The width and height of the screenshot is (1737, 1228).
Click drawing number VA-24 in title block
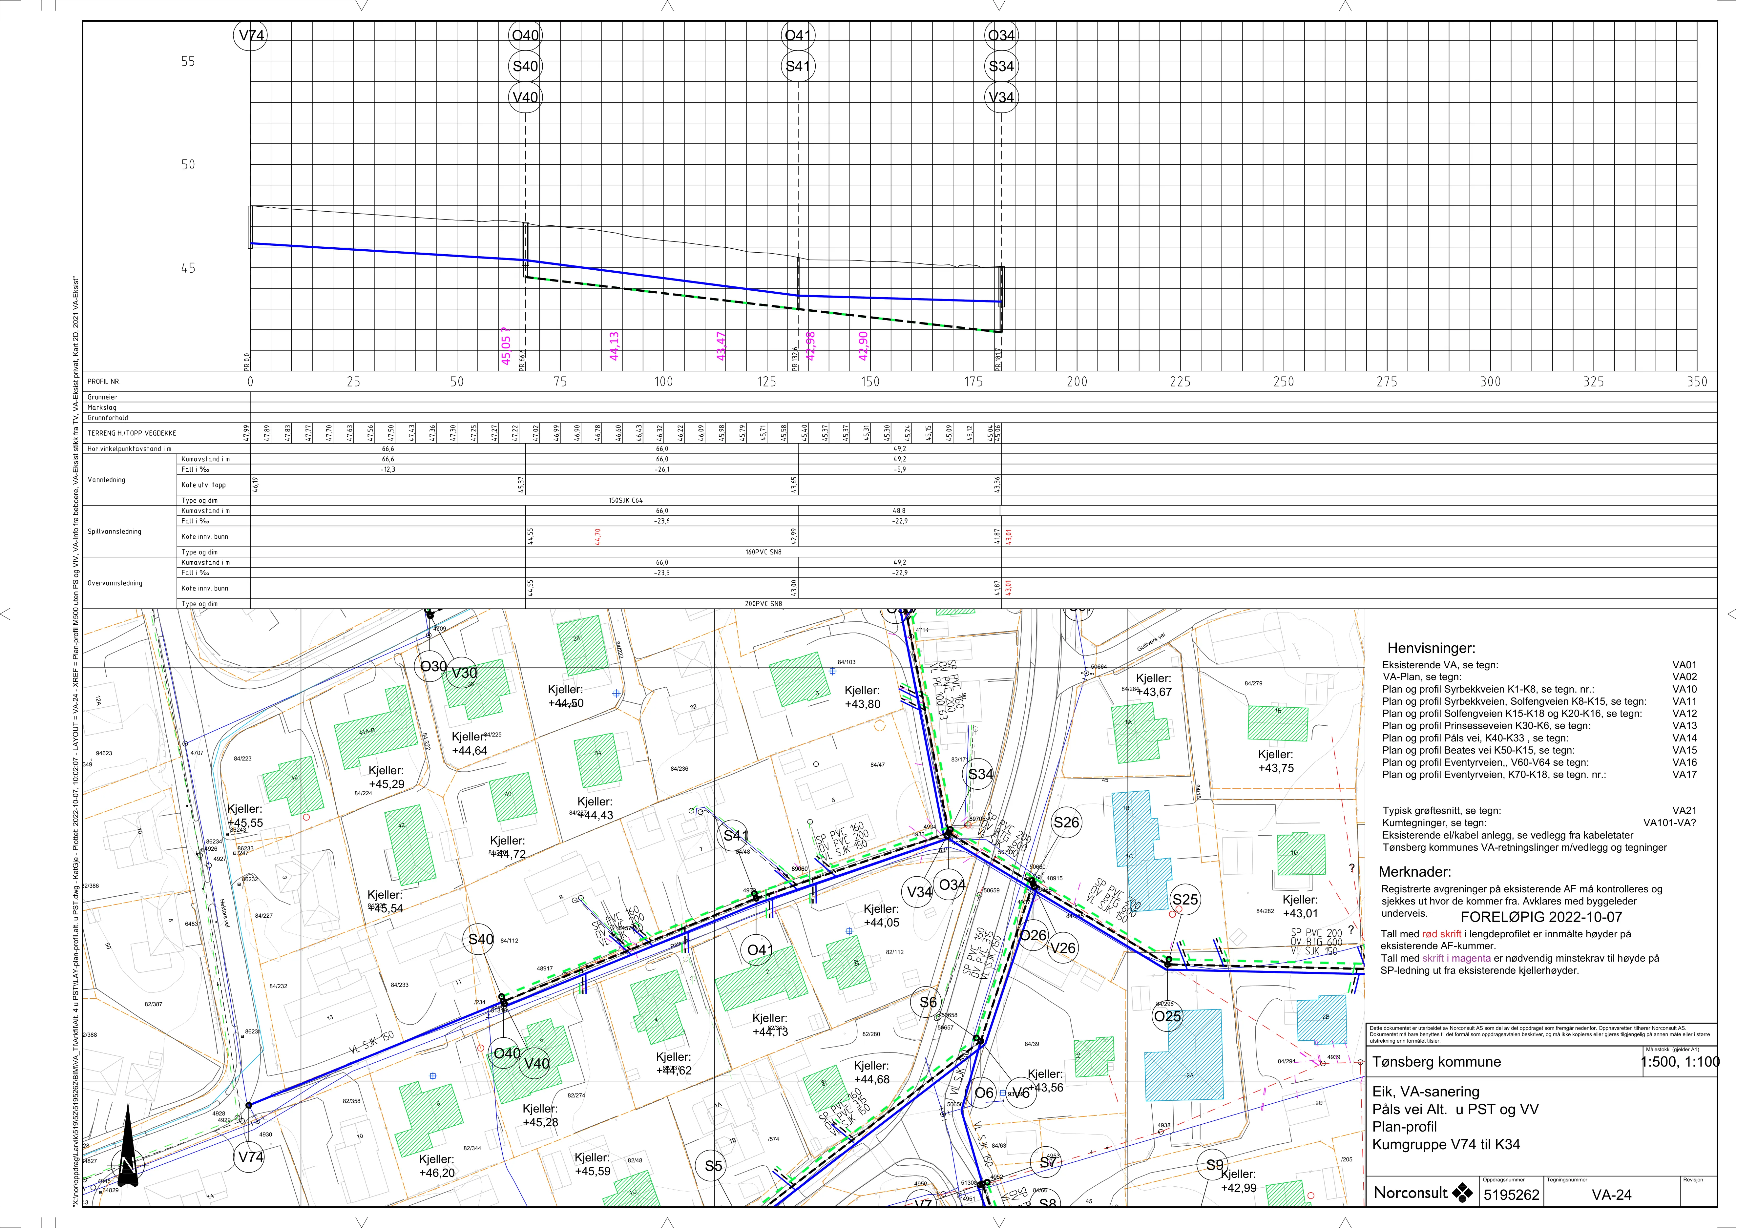tap(1611, 1196)
